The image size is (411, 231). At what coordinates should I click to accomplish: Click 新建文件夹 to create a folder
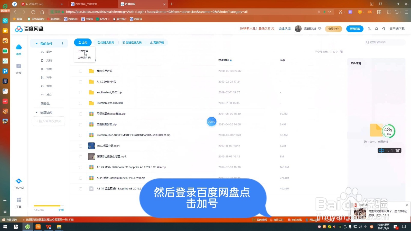106,42
